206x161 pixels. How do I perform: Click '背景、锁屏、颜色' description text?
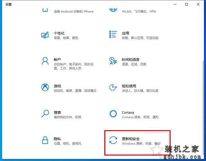click(66, 38)
